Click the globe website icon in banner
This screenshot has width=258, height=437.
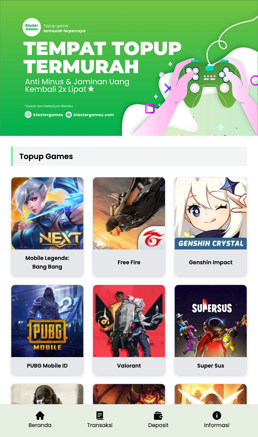pyautogui.click(x=69, y=115)
